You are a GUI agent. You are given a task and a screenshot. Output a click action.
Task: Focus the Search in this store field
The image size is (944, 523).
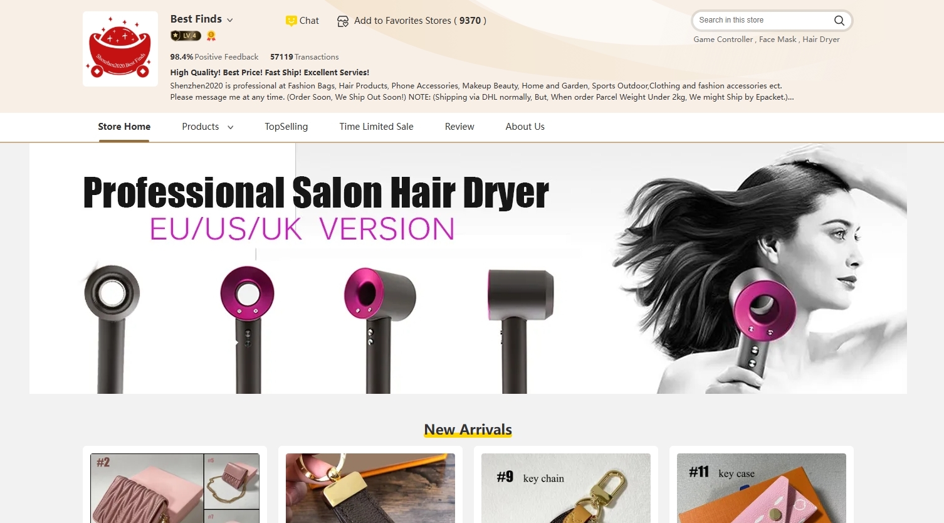pyautogui.click(x=762, y=20)
